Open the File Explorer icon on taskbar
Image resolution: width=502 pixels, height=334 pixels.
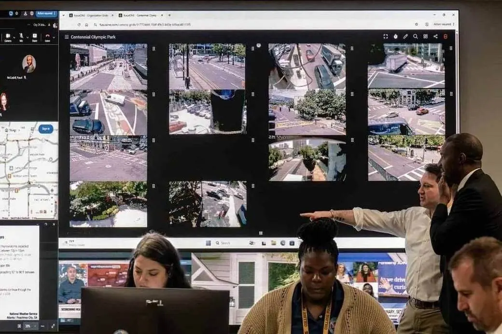[273, 243]
